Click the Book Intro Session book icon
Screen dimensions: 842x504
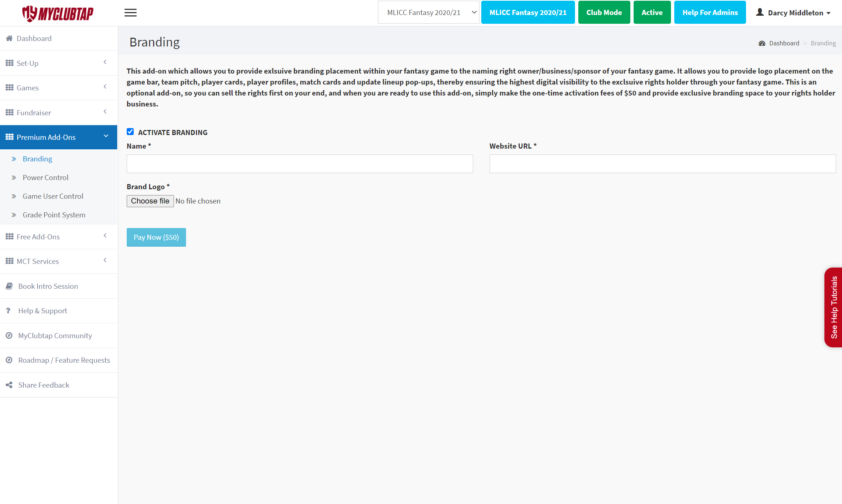click(x=9, y=286)
